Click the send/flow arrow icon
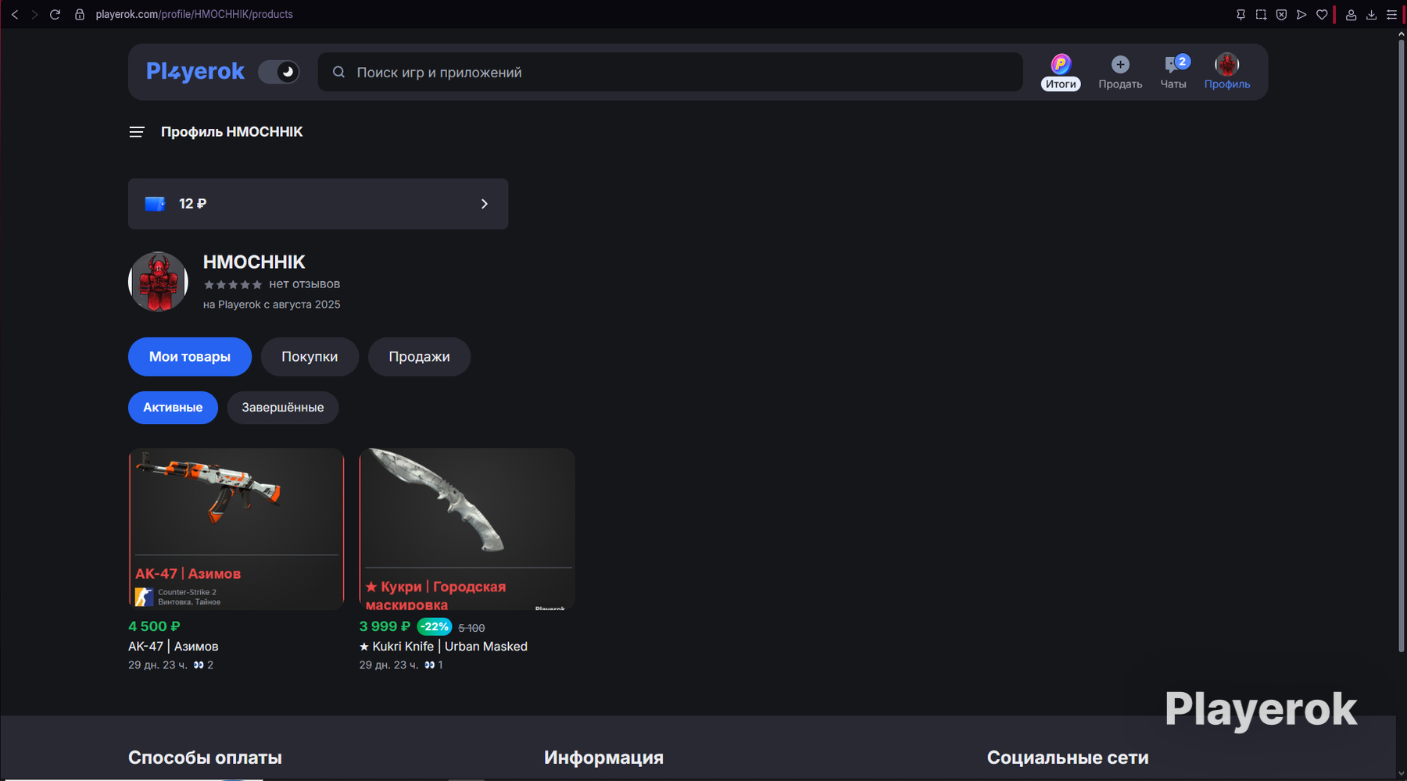Viewport: 1407px width, 781px height. [1301, 14]
